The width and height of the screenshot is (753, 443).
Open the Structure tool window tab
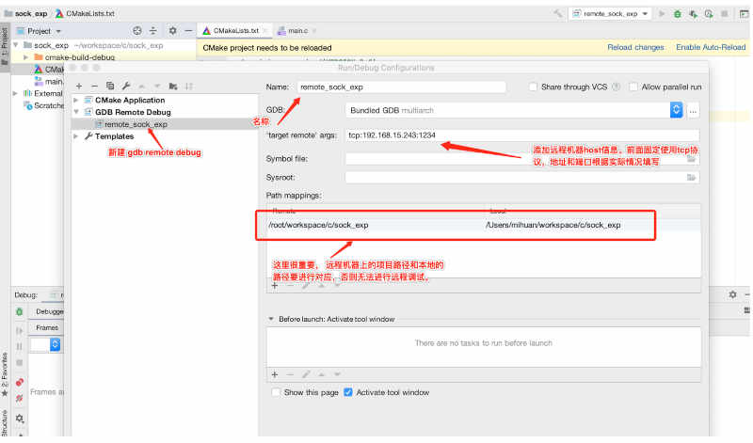5,423
